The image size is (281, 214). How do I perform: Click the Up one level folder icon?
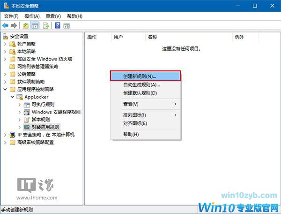[x=26, y=26]
